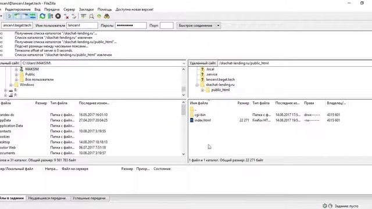
Task: Expand the Все пользователи folder
Action: 16,80
